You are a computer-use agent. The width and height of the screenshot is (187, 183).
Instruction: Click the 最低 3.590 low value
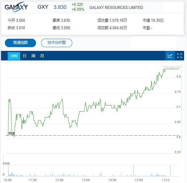[x=61, y=28]
